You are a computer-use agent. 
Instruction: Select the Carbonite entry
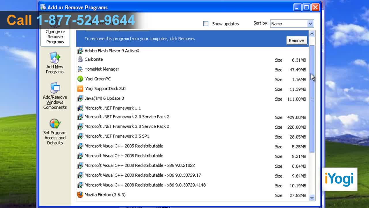pos(94,59)
